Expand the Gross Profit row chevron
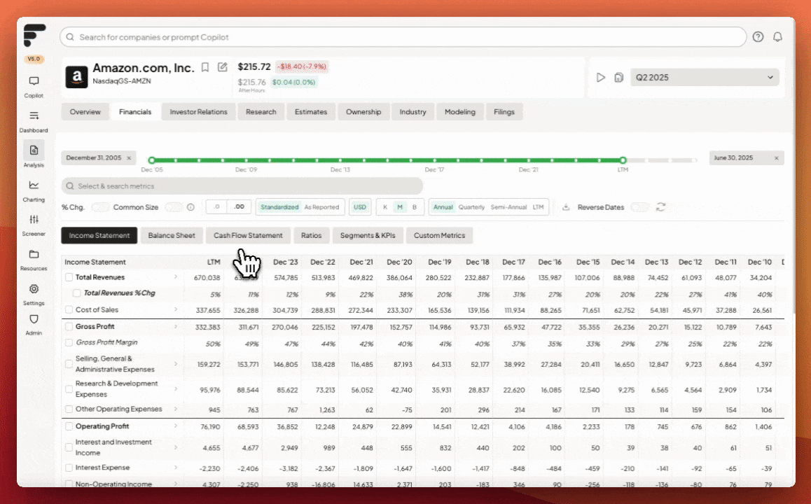Viewport: 811px width, 504px height. click(x=176, y=327)
